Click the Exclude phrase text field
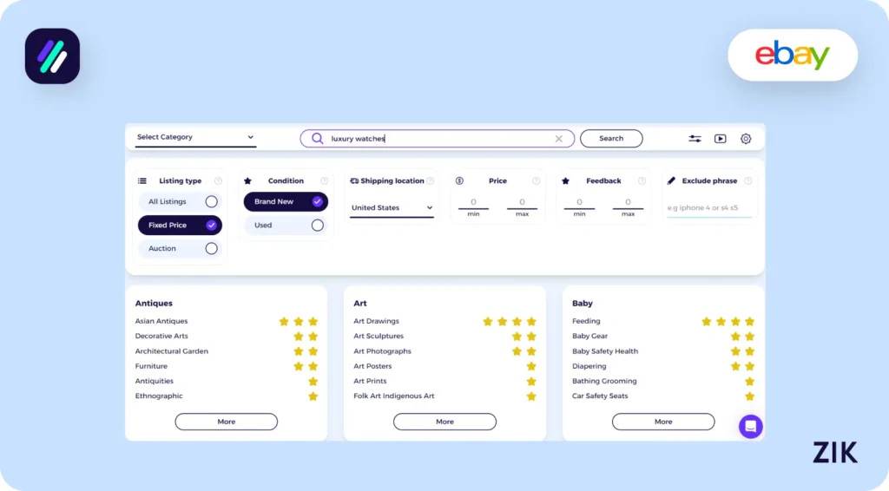Image resolution: width=889 pixels, height=491 pixels. (x=708, y=208)
